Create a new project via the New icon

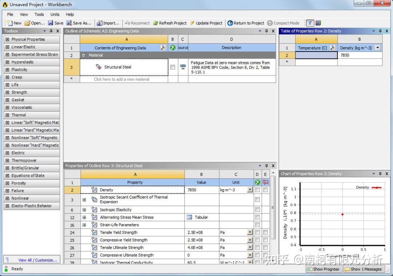[11, 23]
